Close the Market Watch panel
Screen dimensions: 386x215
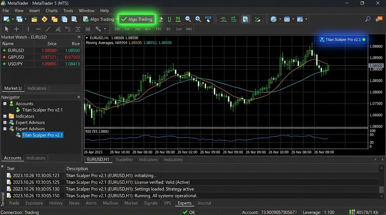[x=79, y=37]
